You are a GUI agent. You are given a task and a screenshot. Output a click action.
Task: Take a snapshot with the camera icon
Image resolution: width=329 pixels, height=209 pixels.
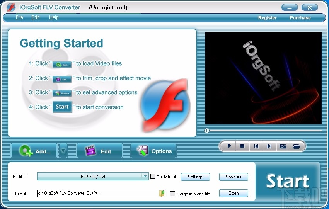pos(283,146)
